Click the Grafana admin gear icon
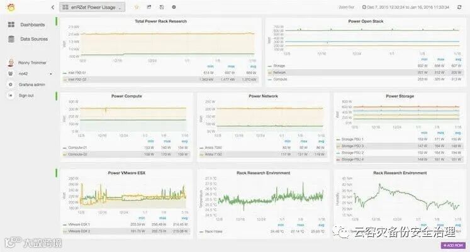 (11, 85)
